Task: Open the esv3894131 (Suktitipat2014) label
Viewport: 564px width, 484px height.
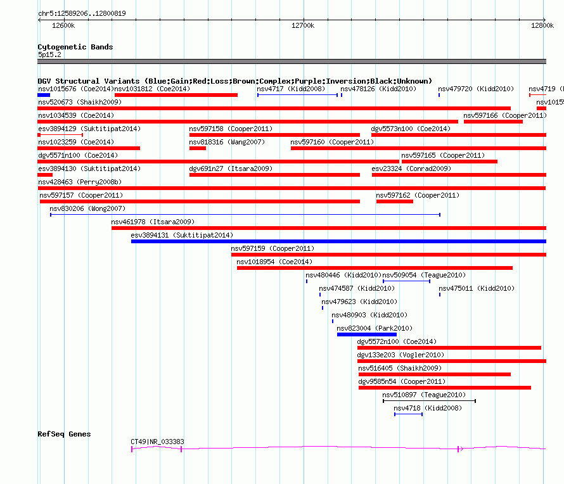Action: point(182,235)
